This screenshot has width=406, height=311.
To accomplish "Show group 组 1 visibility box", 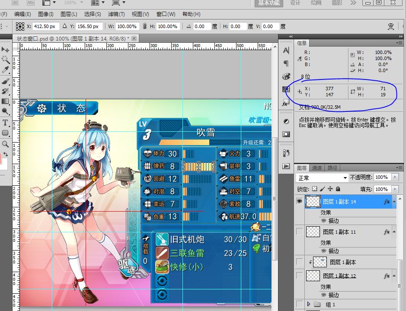I will click(299, 304).
